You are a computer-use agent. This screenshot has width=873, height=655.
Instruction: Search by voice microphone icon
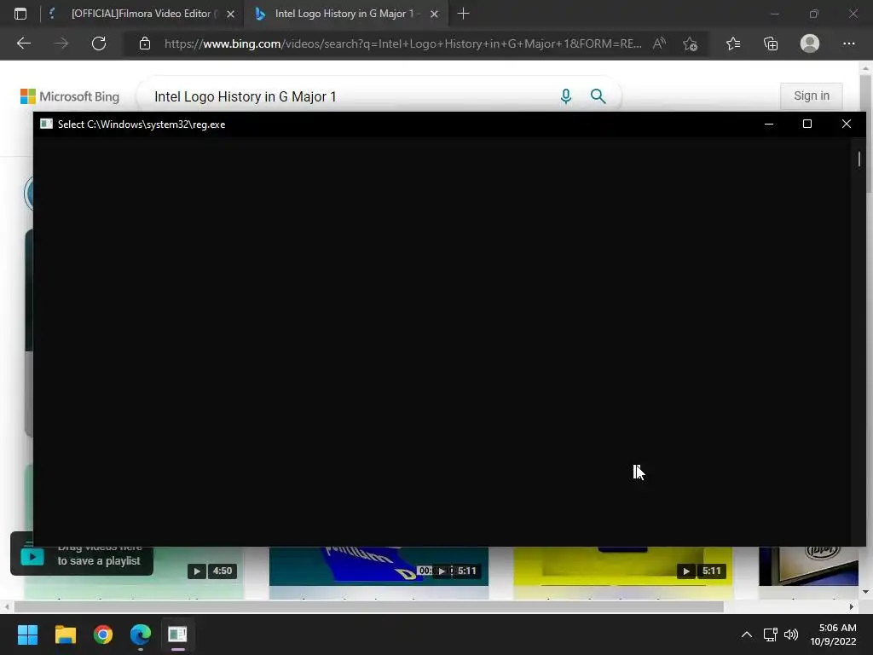point(566,96)
